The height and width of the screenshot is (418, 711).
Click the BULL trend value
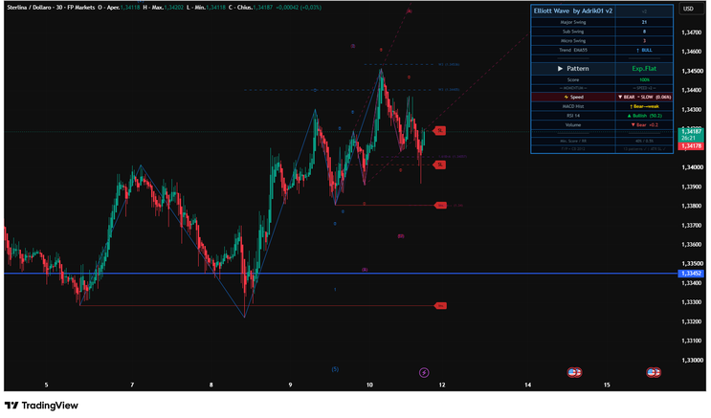pos(644,51)
